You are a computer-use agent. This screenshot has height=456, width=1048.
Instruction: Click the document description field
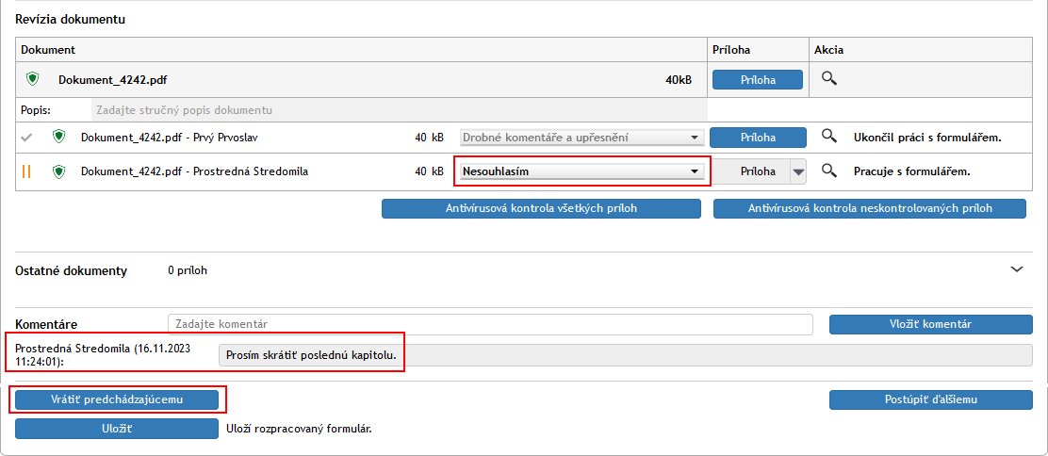[x=398, y=110]
